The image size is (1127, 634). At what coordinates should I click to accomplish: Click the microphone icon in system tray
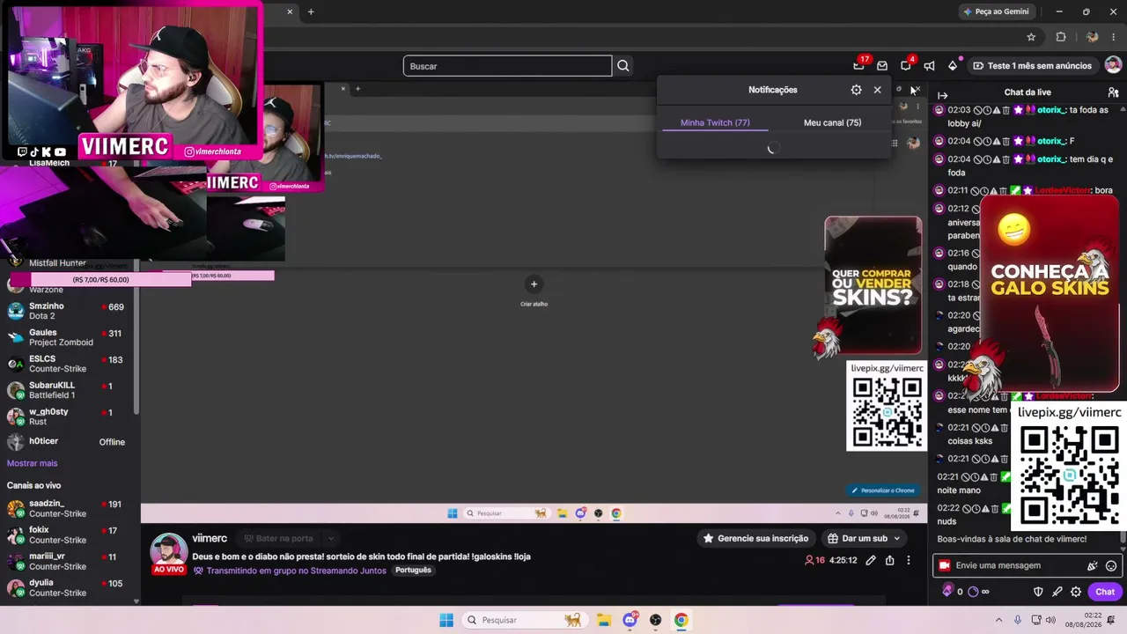1018,620
